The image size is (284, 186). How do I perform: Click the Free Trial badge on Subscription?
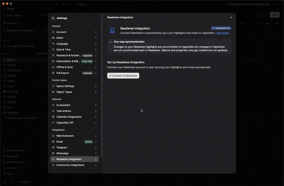click(x=87, y=61)
